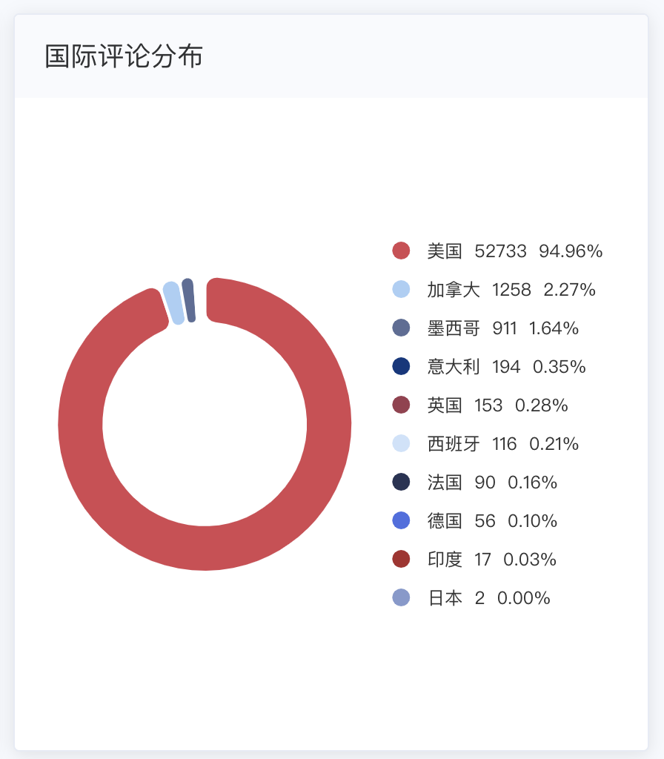The height and width of the screenshot is (759, 664).
Task: Click the slate blue donut slice
Action: (188, 300)
